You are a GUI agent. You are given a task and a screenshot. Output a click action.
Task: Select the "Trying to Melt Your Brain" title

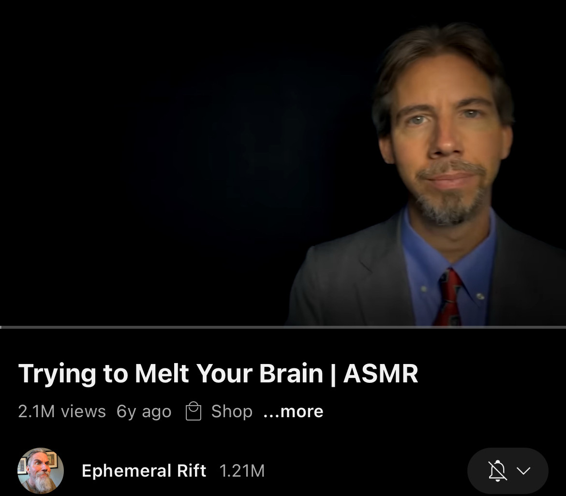(170, 374)
